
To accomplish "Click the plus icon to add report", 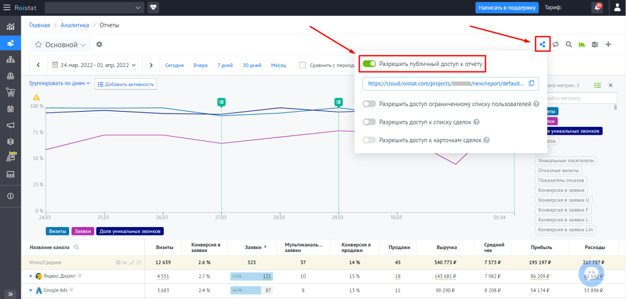I will (x=608, y=45).
